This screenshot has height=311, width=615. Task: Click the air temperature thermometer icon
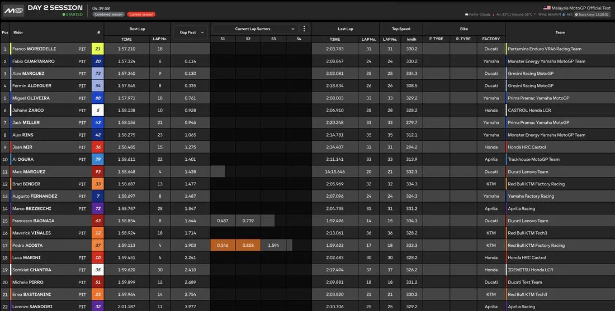click(x=494, y=15)
